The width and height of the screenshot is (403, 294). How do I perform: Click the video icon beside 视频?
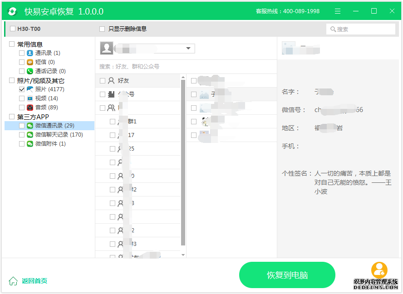(30, 98)
